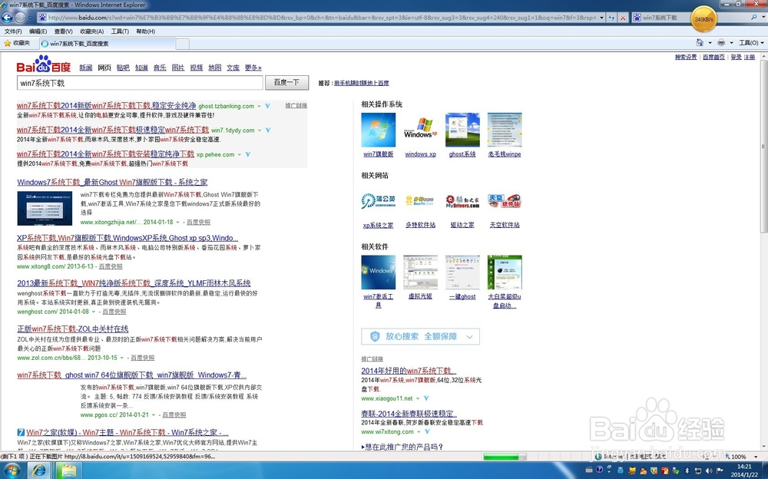Click the Baidu search box with win7系统下载
768x479 pixels.
click(140, 83)
